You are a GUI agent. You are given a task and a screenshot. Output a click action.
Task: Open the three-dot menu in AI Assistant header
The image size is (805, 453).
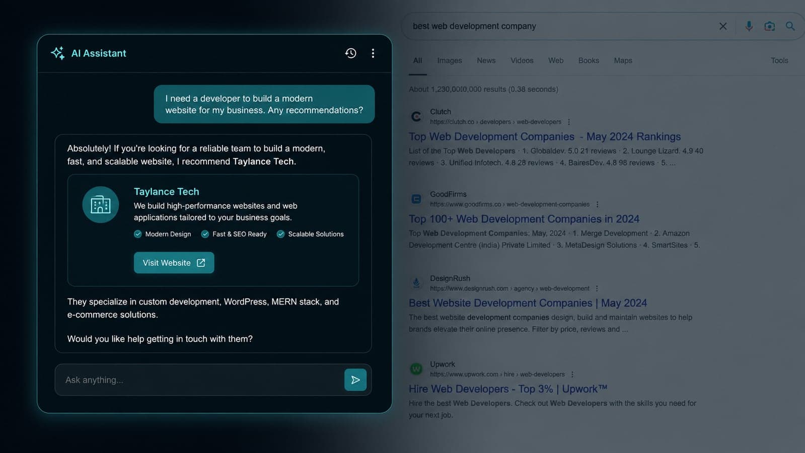pyautogui.click(x=373, y=53)
